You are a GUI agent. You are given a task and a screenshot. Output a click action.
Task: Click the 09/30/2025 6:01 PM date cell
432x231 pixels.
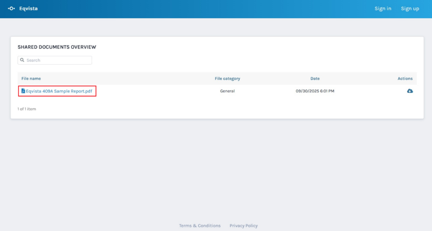coord(315,91)
